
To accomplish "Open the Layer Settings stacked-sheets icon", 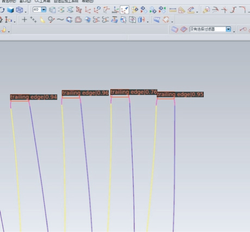I will (53, 10).
